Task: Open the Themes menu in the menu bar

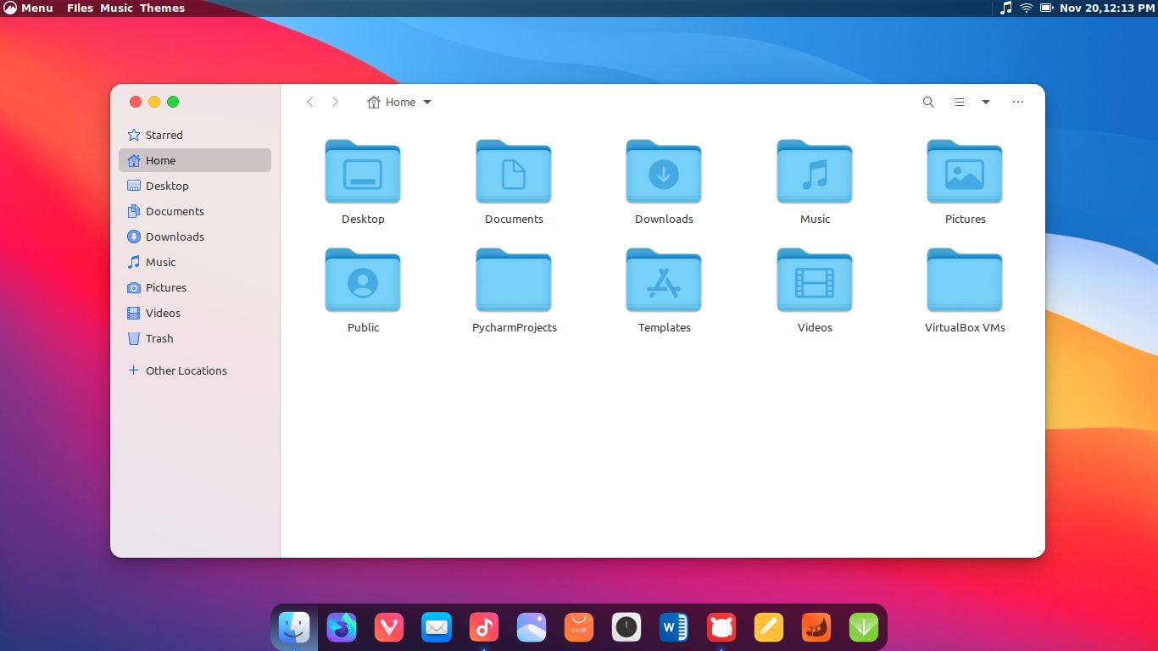Action: pyautogui.click(x=162, y=8)
